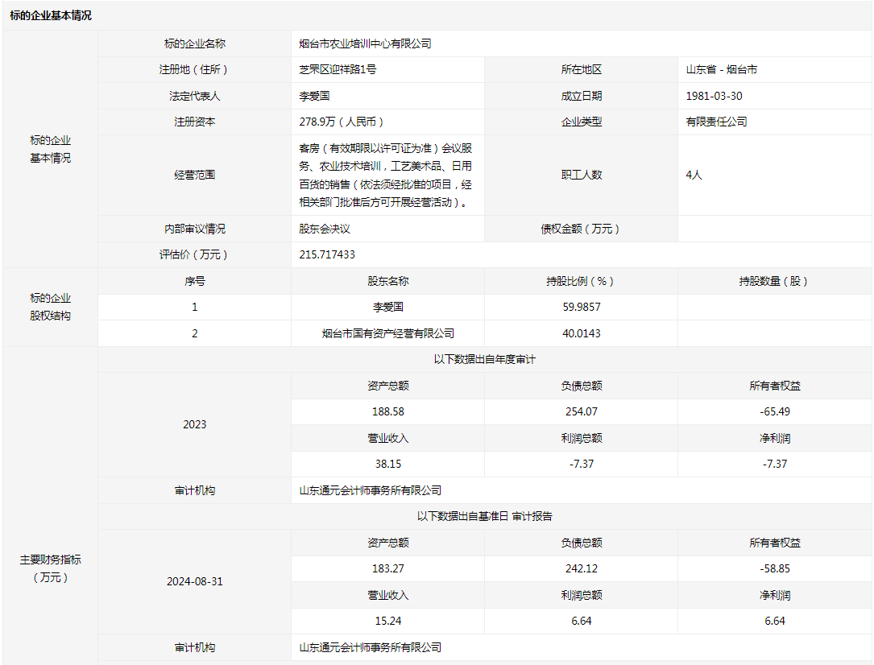Select company name 烟台市农业培训中心有限公司
The width and height of the screenshot is (874, 665).
click(x=365, y=43)
